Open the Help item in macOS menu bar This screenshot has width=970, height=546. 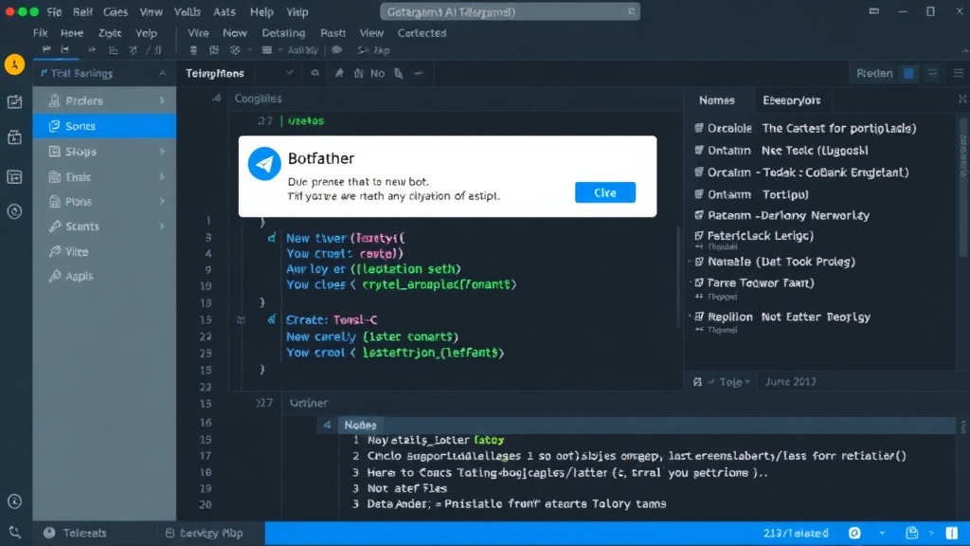261,11
